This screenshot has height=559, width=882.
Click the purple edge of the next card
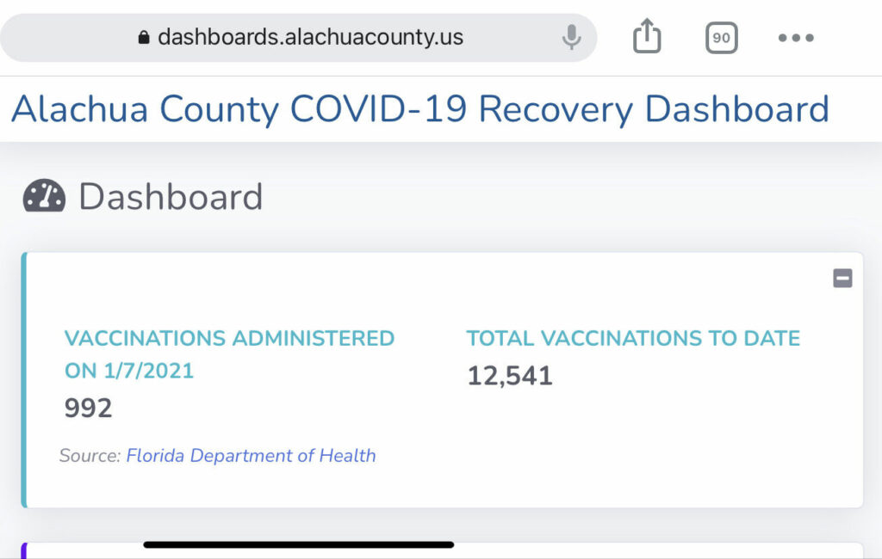pos(24,550)
